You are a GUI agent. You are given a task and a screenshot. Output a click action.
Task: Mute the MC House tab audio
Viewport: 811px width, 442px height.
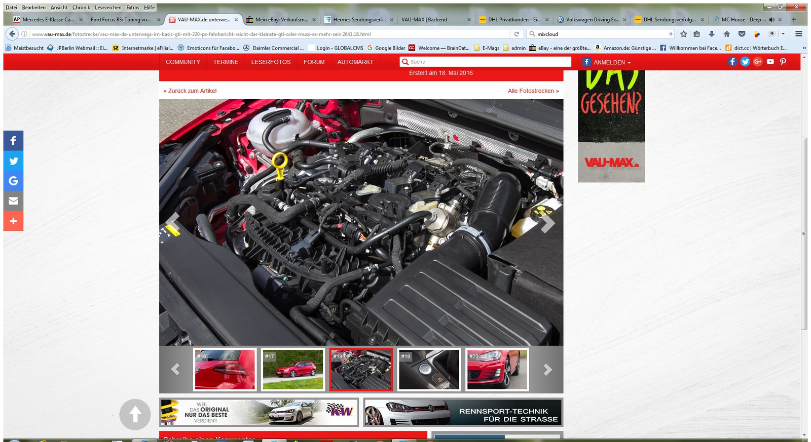pyautogui.click(x=771, y=20)
